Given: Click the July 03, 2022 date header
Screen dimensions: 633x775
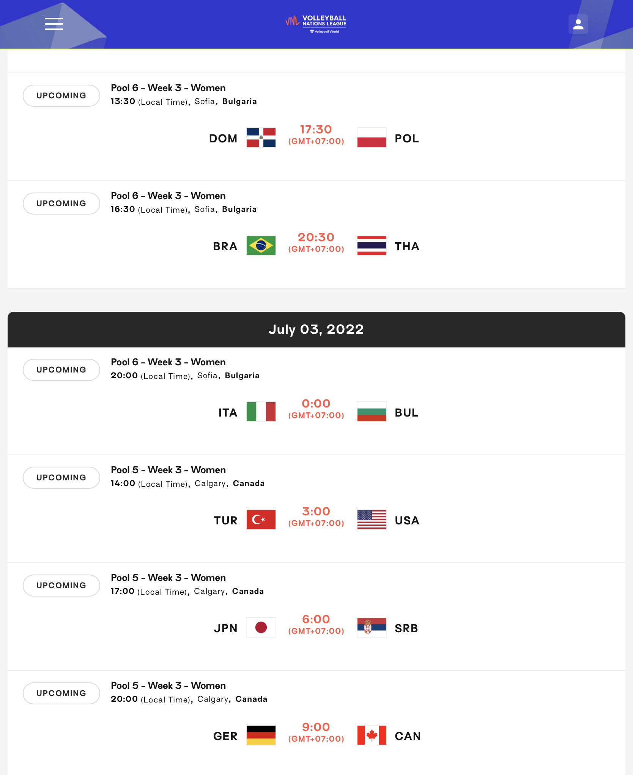Looking at the screenshot, I should pos(316,329).
